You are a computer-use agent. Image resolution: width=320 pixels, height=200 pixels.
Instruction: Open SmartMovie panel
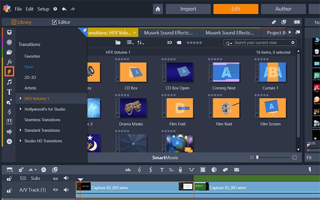[165, 157]
